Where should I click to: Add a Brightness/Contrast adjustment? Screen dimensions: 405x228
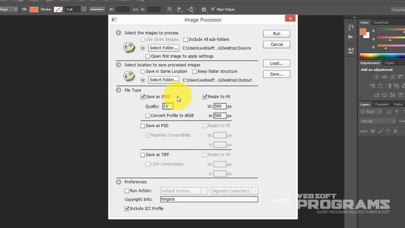tap(376, 77)
